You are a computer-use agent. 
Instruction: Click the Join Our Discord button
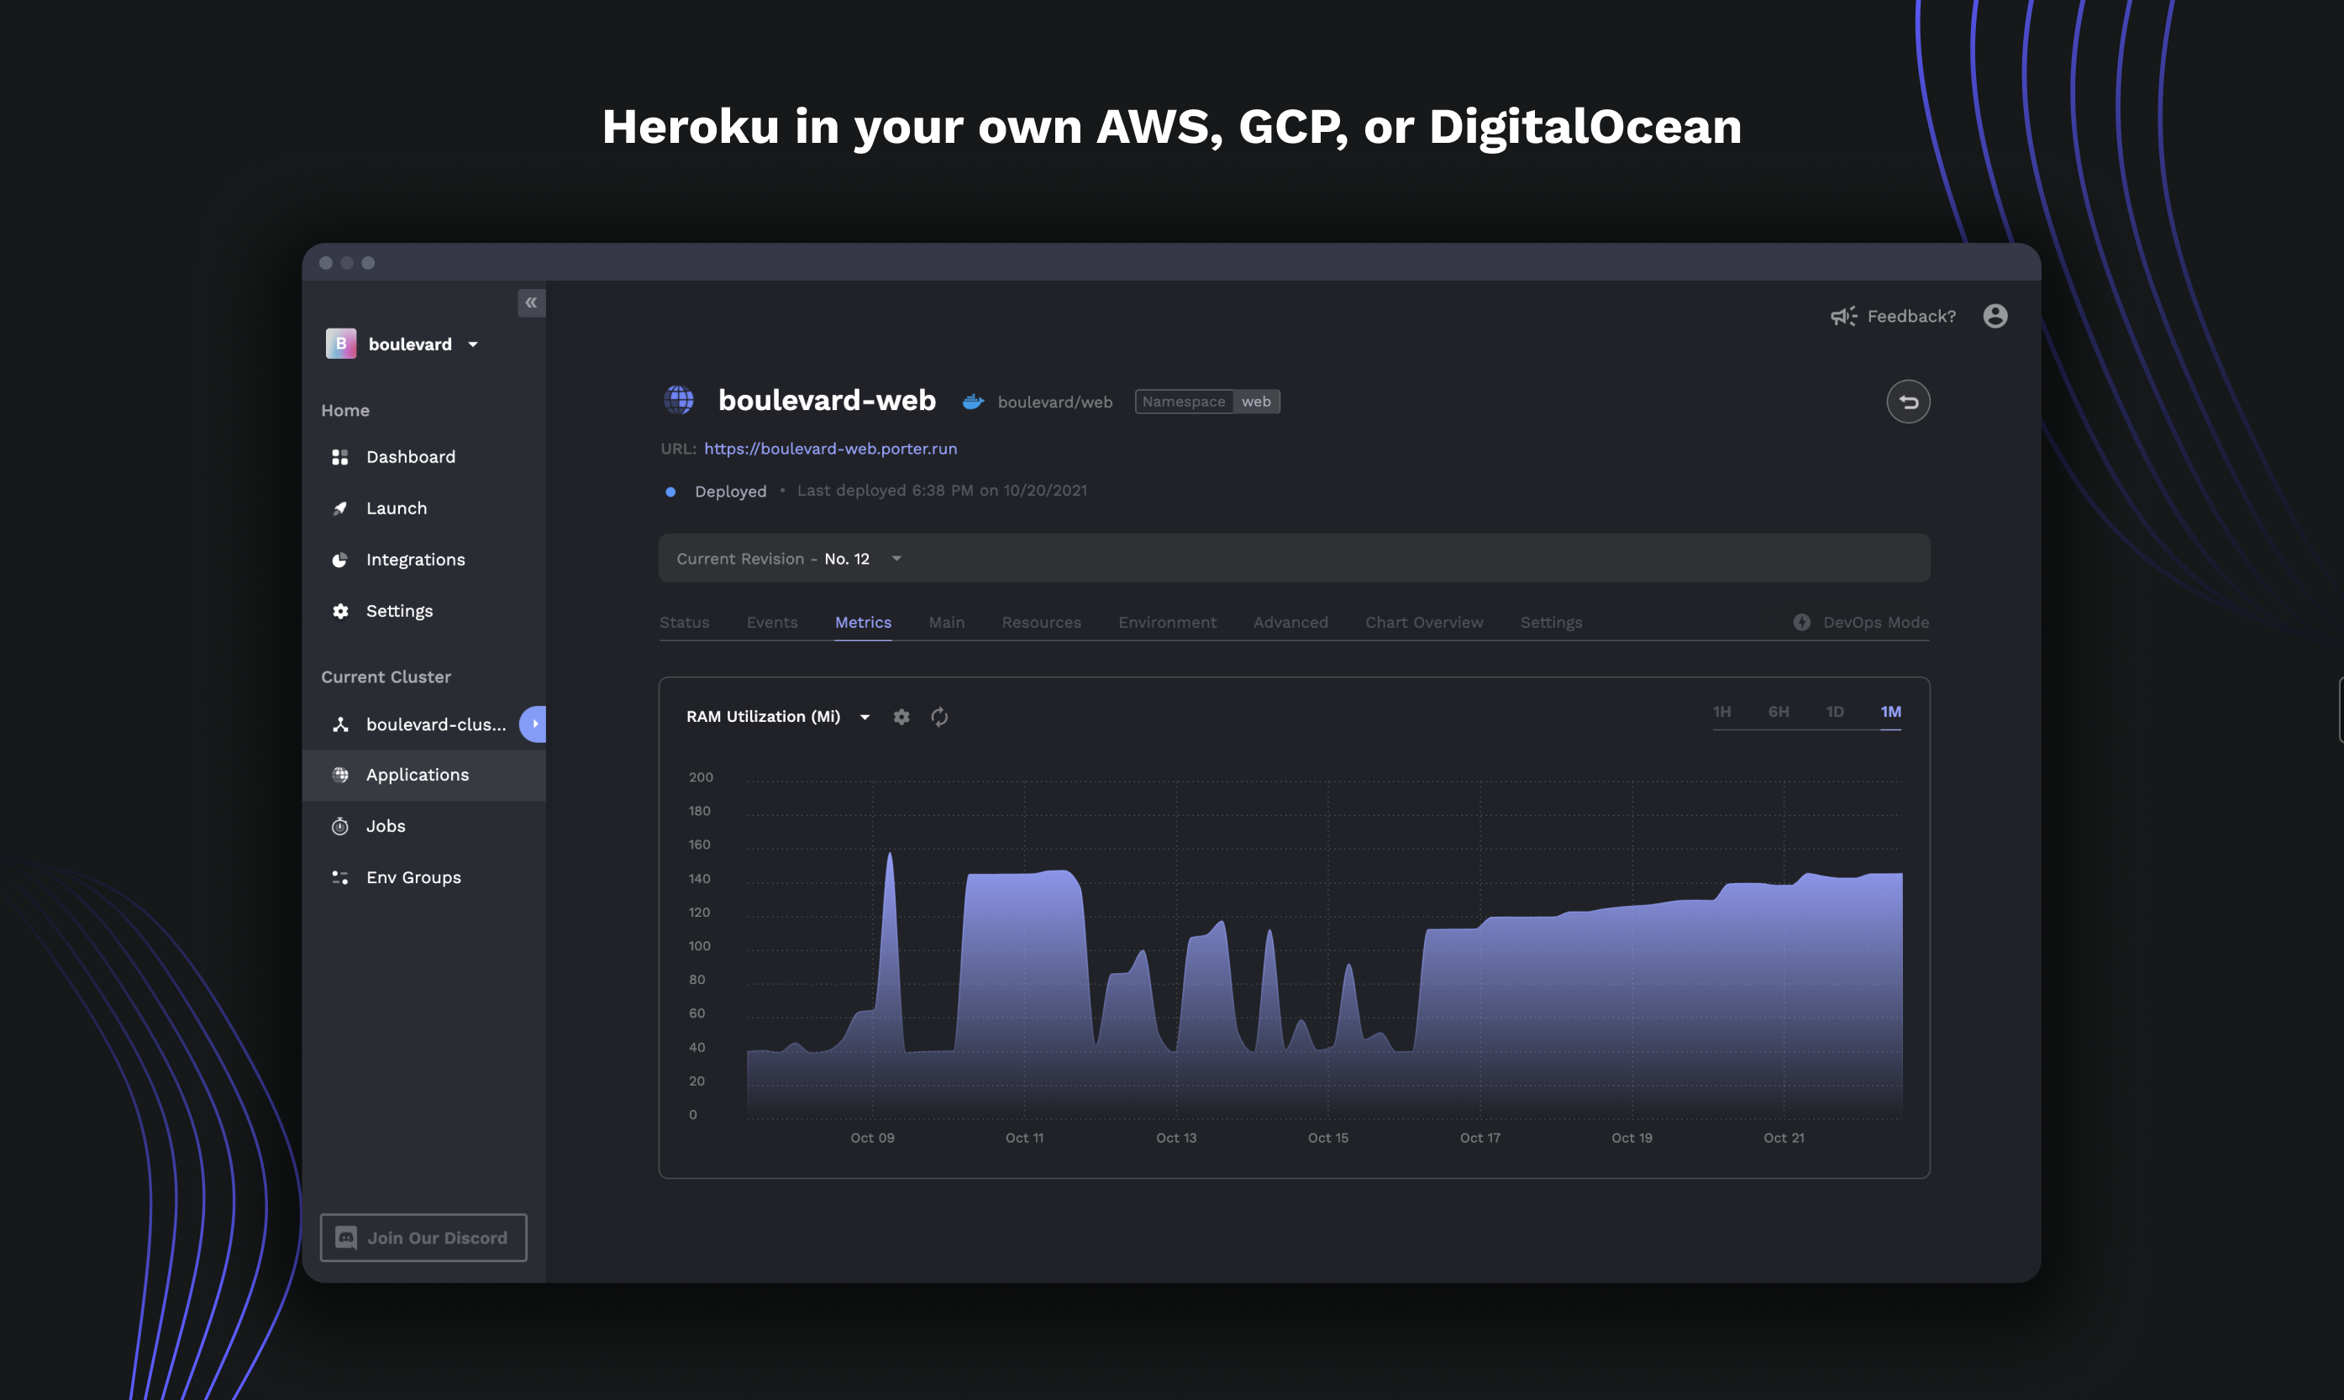423,1237
